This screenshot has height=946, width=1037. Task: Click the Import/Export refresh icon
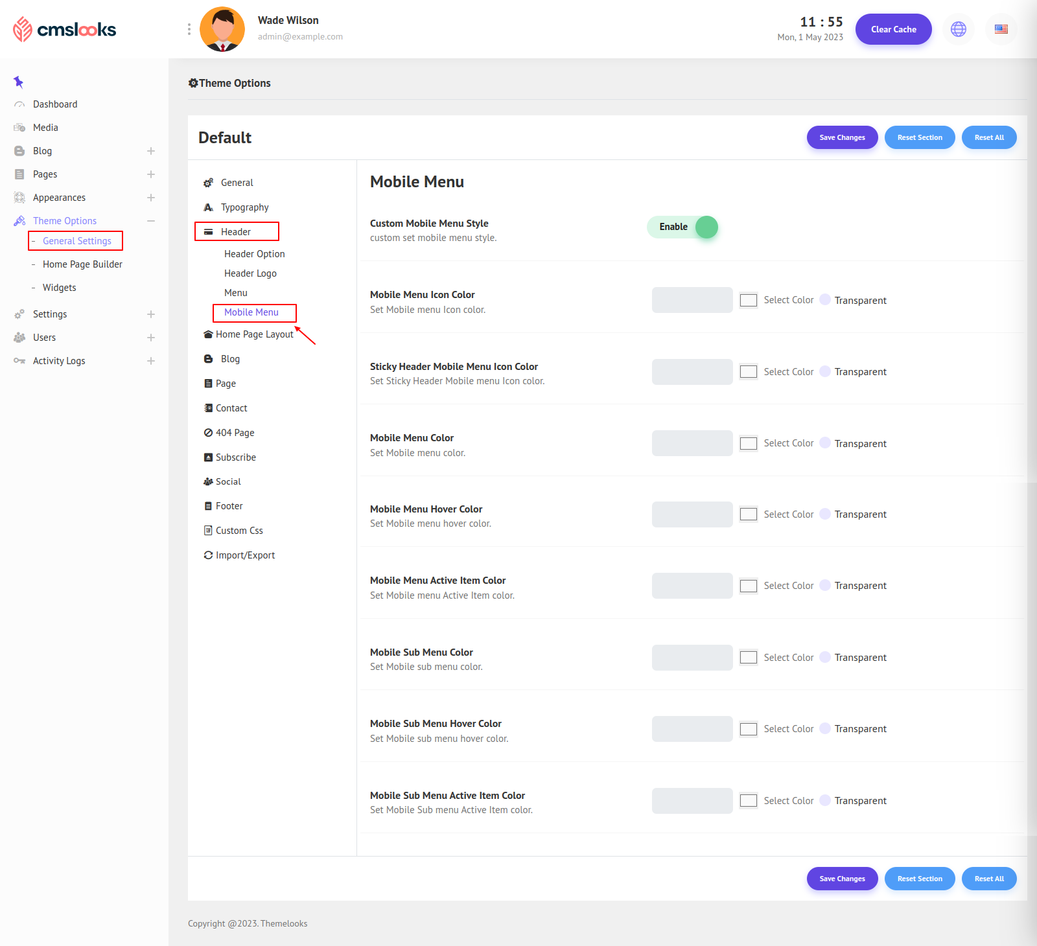(x=208, y=555)
